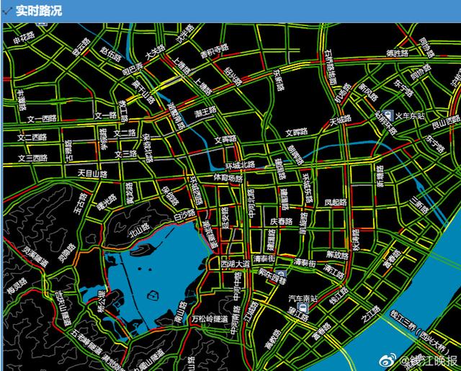The height and width of the screenshot is (371, 461).
Task: Click the 环城北路 road label
Action: click(240, 165)
